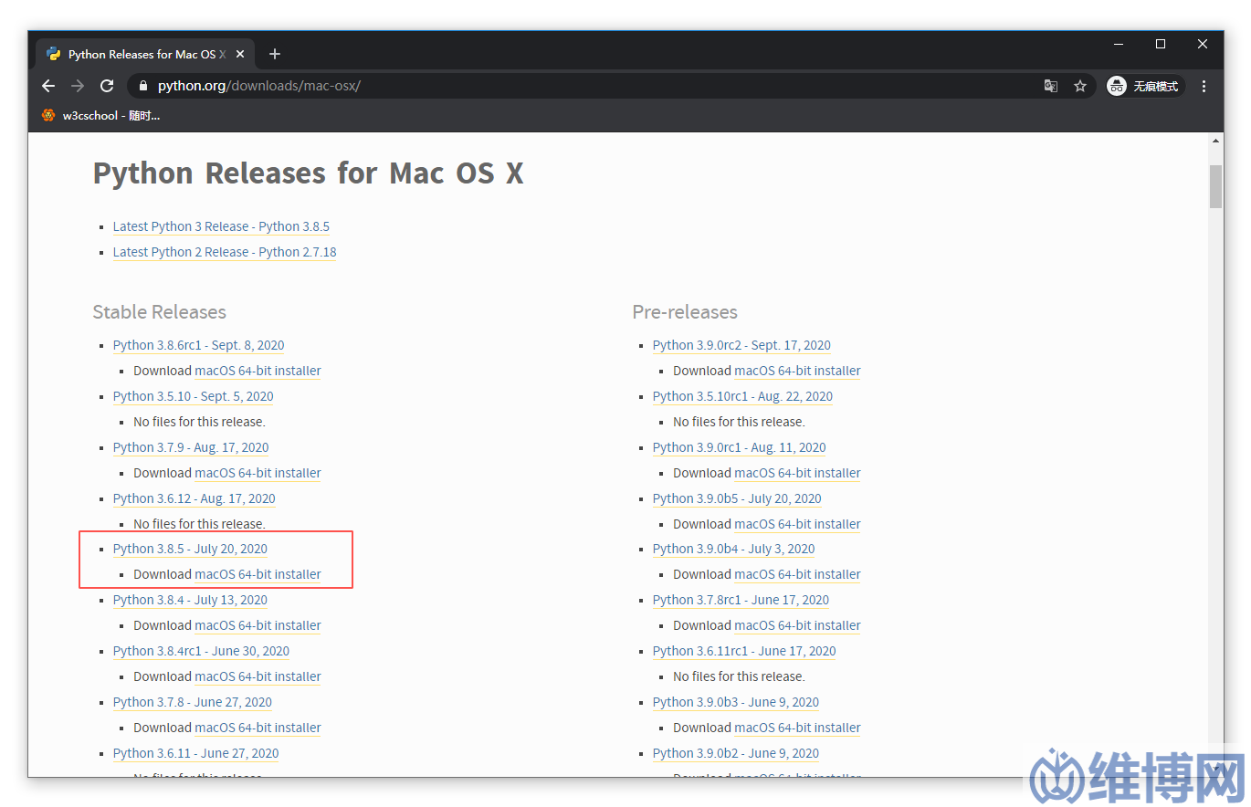Viewport: 1251px width, 807px height.
Task: Open the Python 3.8.4rc1 - June 30, 2020 link
Action: click(x=201, y=651)
